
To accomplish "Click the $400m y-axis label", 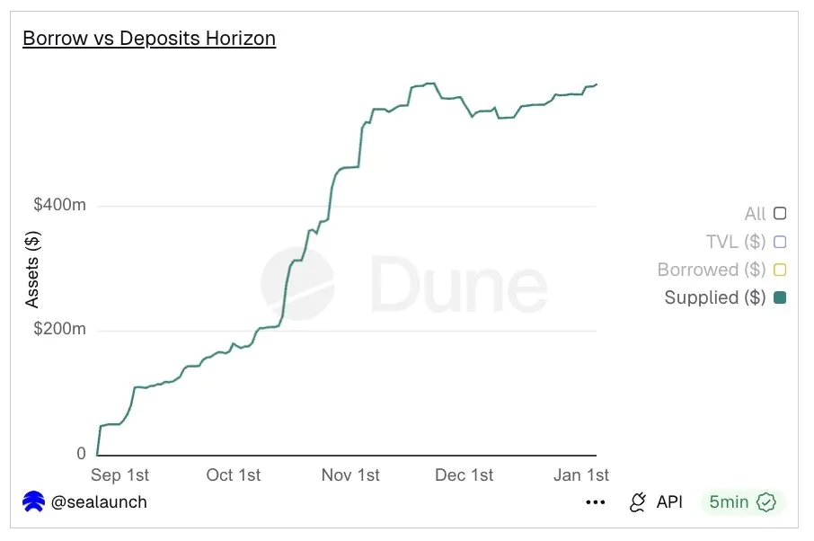I will click(x=59, y=205).
